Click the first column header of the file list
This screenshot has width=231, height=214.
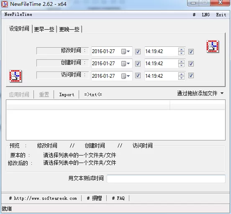(x=88, y=105)
